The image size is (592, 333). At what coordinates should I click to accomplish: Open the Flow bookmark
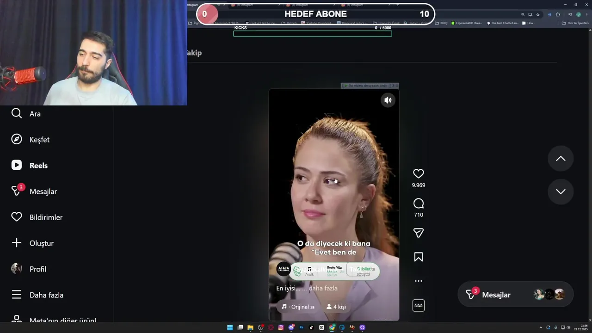527,23
